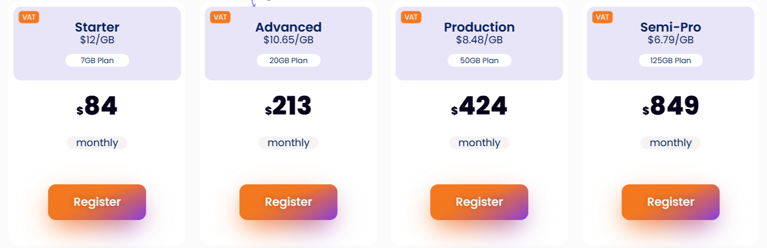Screen dimensions: 767x248
Task: Select the 7GB Plan pill
Action: pos(97,61)
